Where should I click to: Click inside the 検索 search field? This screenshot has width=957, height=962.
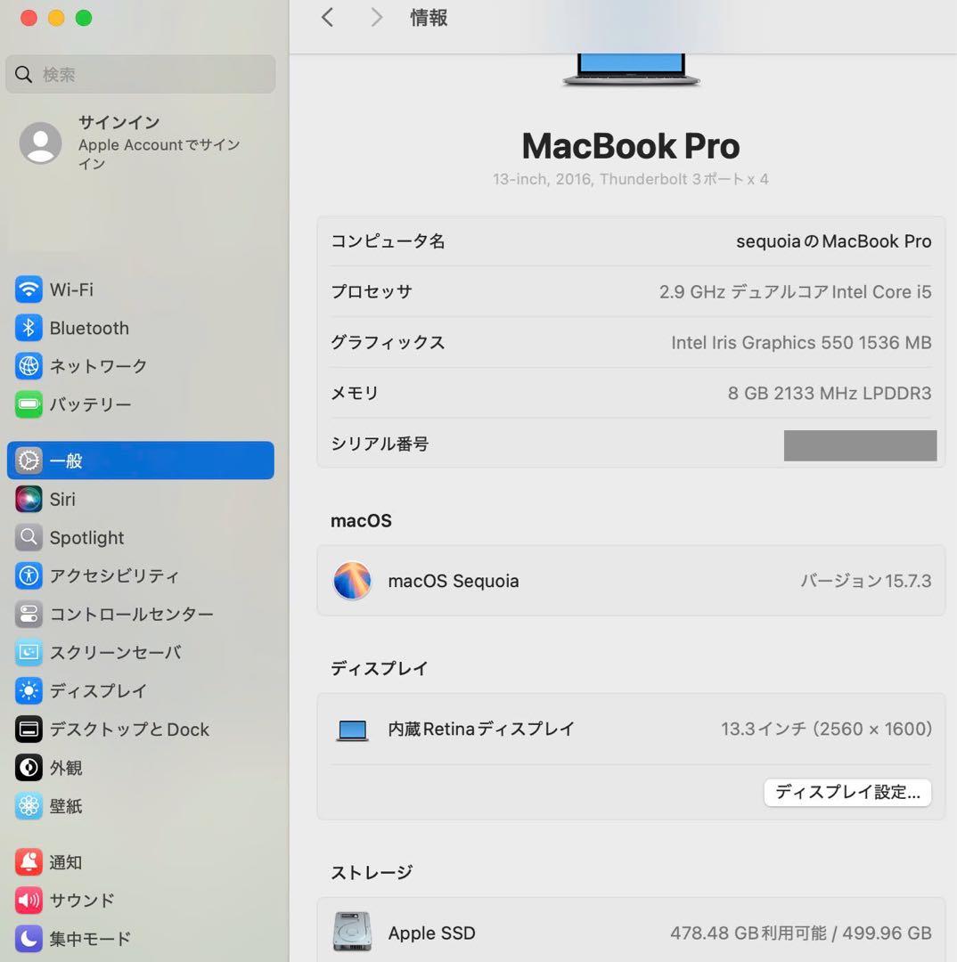point(140,75)
